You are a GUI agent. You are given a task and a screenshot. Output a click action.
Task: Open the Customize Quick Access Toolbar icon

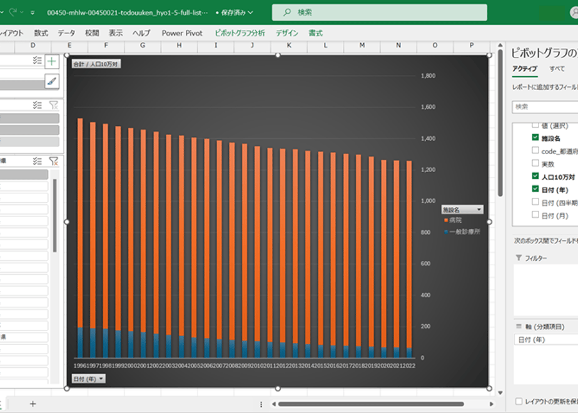[x=33, y=13]
